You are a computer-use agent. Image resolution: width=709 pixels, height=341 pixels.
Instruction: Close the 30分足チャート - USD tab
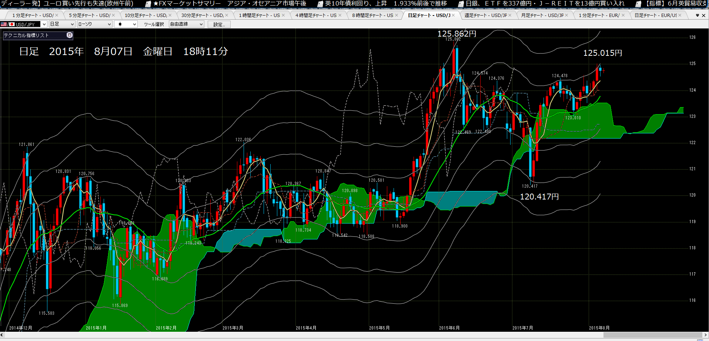coord(227,15)
